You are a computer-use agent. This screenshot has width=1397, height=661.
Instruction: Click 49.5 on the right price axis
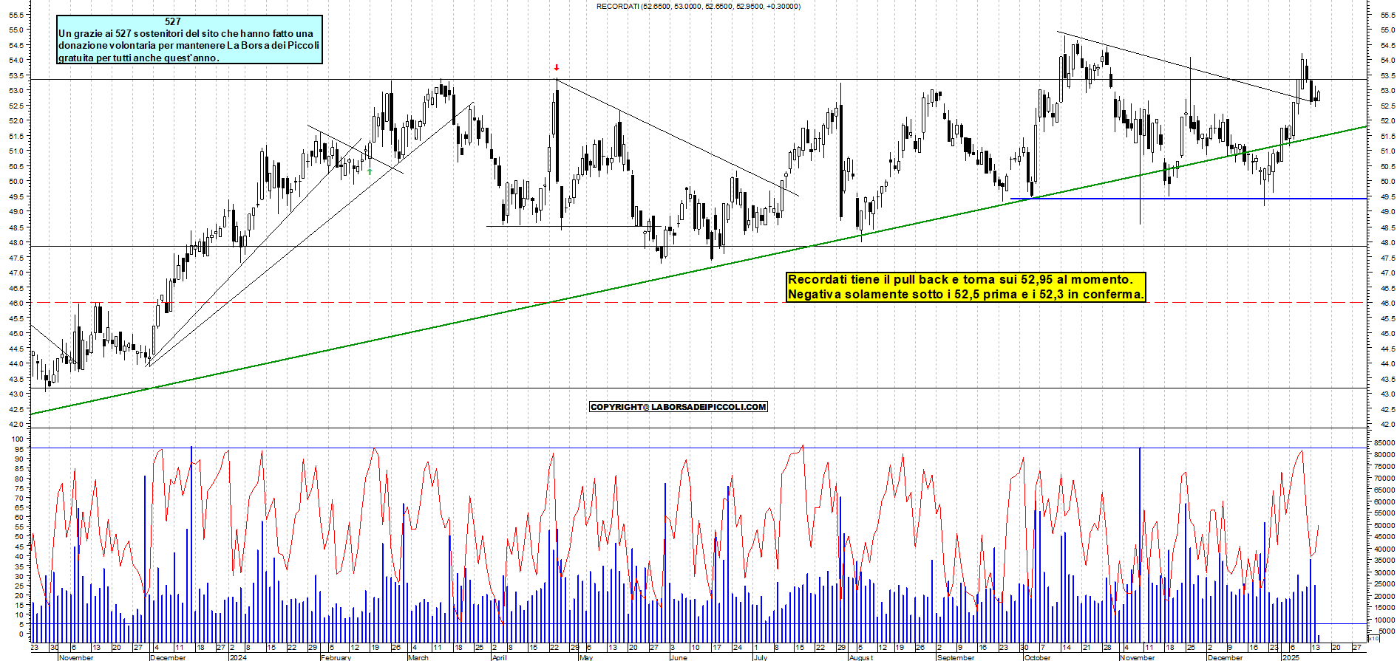pyautogui.click(x=1387, y=197)
